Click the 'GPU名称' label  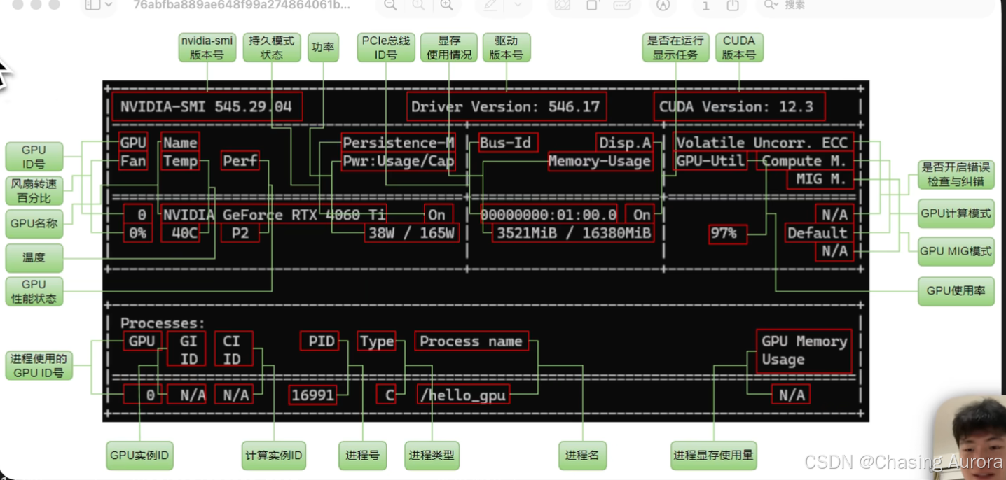click(34, 224)
